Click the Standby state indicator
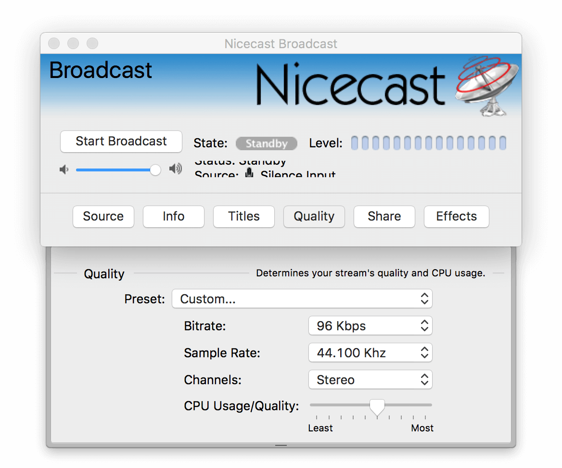562x468 pixels. pos(266,143)
